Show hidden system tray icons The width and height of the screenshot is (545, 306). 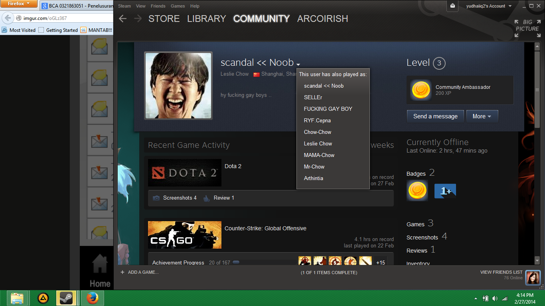click(x=476, y=298)
